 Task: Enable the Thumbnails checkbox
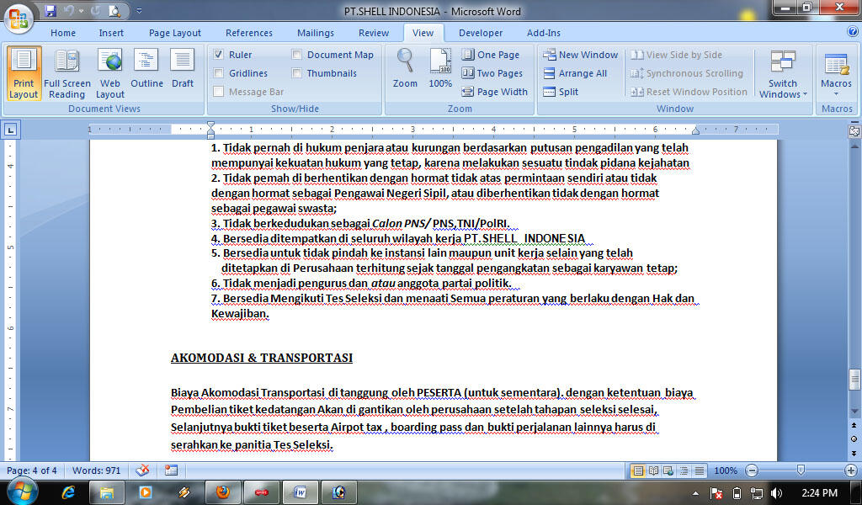[297, 73]
